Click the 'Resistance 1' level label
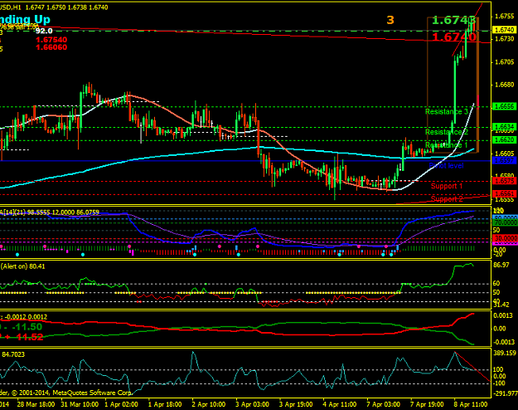The height and width of the screenshot is (410, 518). [x=446, y=145]
